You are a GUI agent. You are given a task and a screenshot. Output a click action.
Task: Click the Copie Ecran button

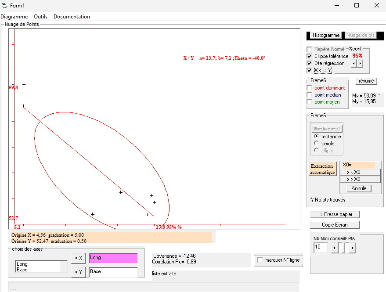coord(335,225)
